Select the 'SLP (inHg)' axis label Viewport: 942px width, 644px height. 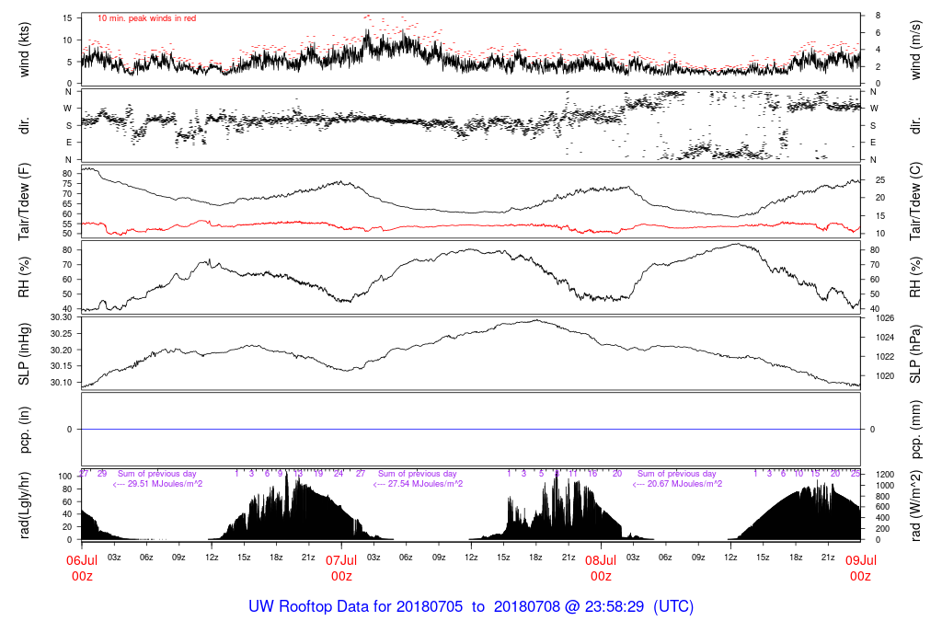24,354
